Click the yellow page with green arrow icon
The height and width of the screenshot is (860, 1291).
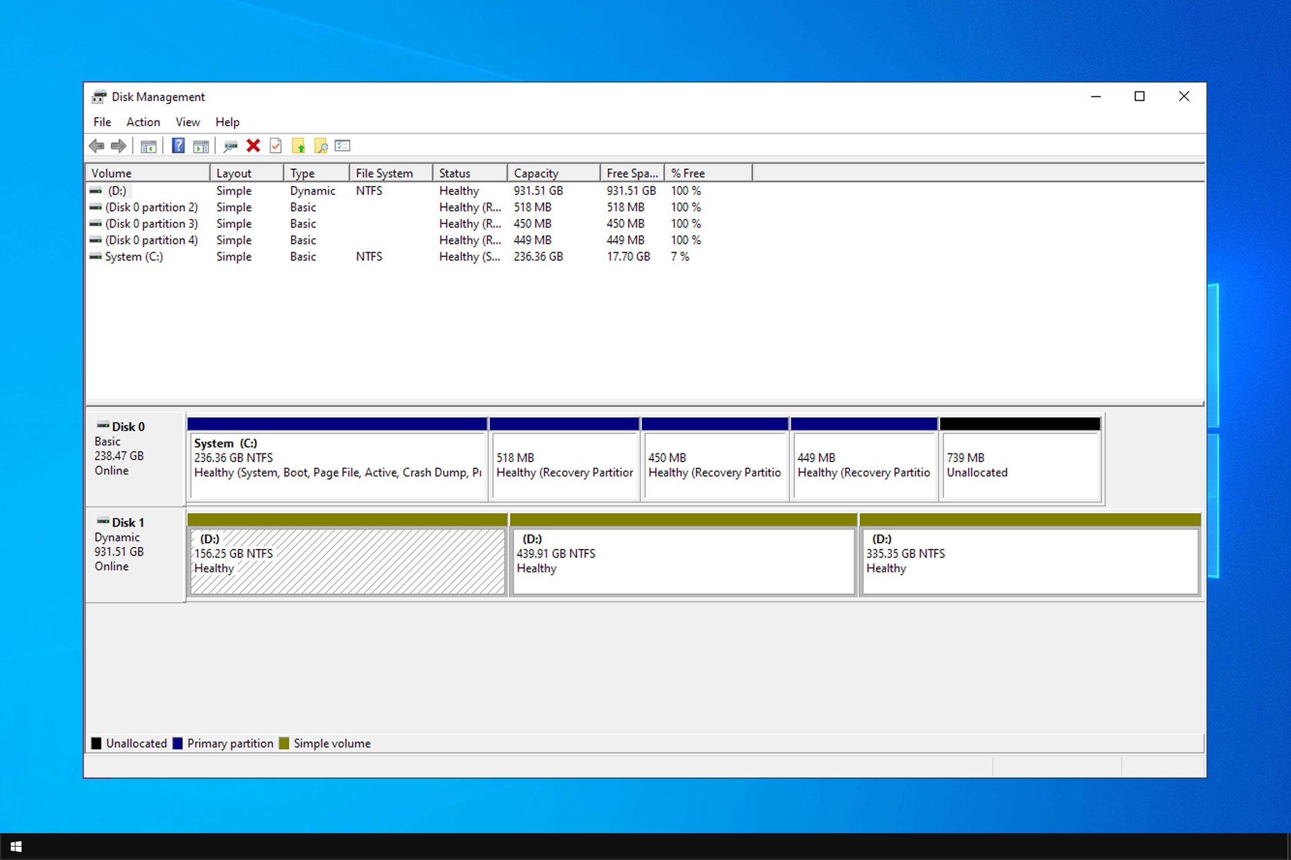tap(299, 146)
